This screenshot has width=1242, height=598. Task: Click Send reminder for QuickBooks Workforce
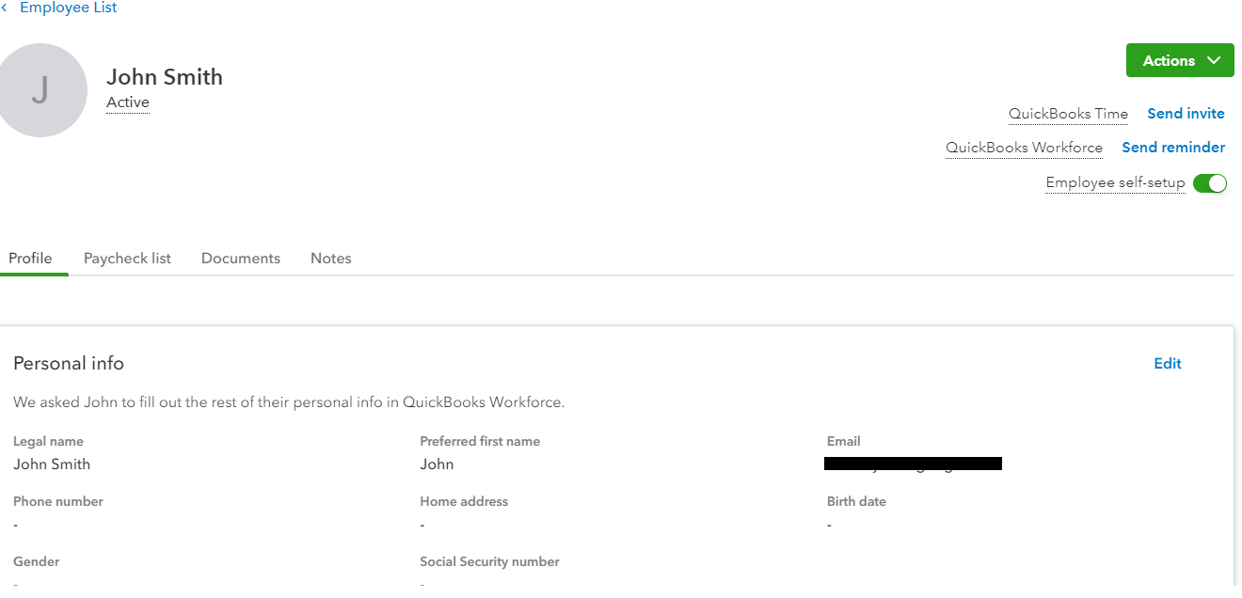(x=1173, y=148)
